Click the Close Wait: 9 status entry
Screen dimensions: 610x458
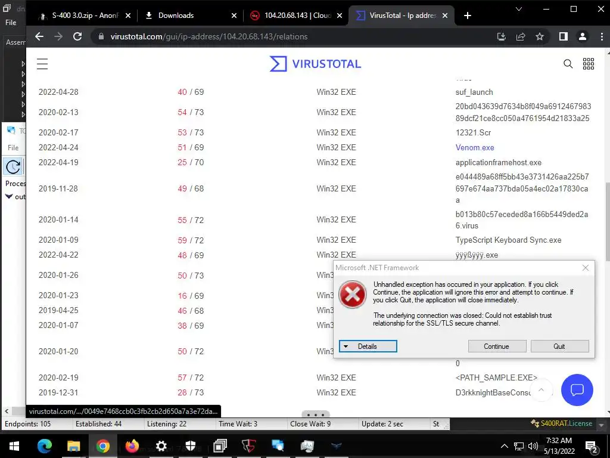(310, 424)
